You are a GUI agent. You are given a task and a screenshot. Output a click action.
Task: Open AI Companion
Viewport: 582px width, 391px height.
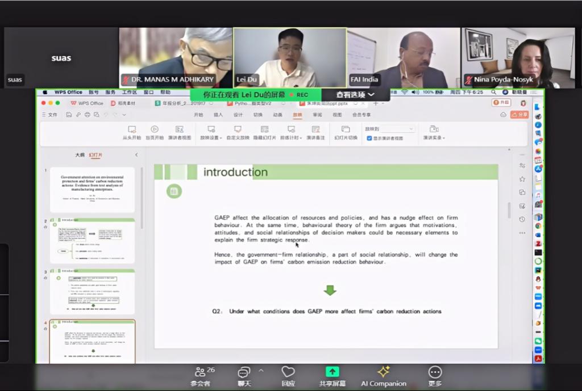tap(384, 375)
